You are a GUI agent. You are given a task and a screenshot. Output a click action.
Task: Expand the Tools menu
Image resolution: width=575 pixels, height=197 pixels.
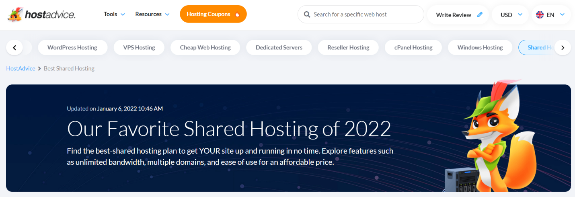(x=114, y=14)
